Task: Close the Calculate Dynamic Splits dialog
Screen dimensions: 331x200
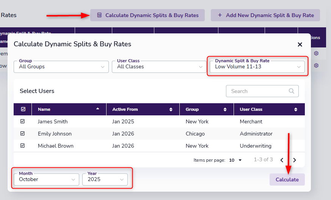Action: 300,44
